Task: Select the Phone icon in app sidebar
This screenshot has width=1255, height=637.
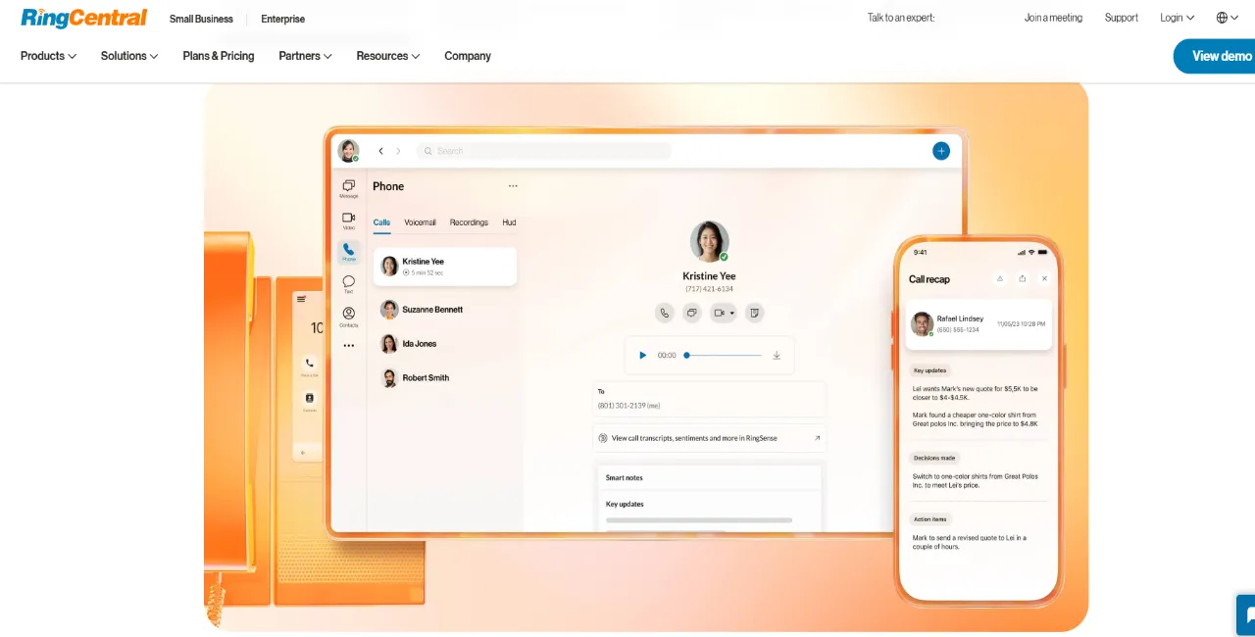Action: (x=348, y=252)
